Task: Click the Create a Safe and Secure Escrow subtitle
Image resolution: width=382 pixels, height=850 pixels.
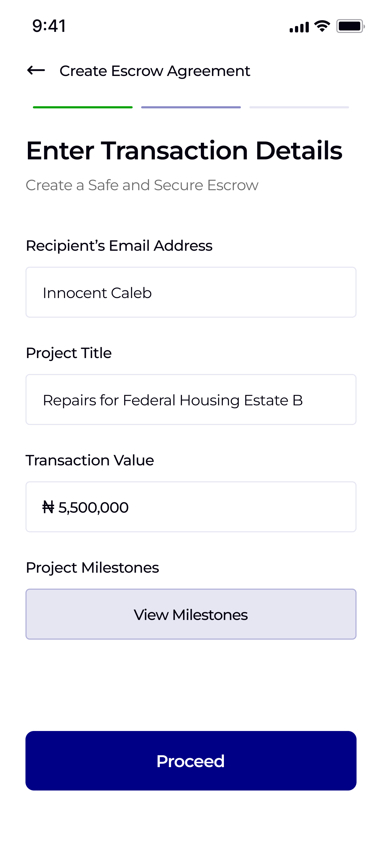Action: [x=142, y=185]
